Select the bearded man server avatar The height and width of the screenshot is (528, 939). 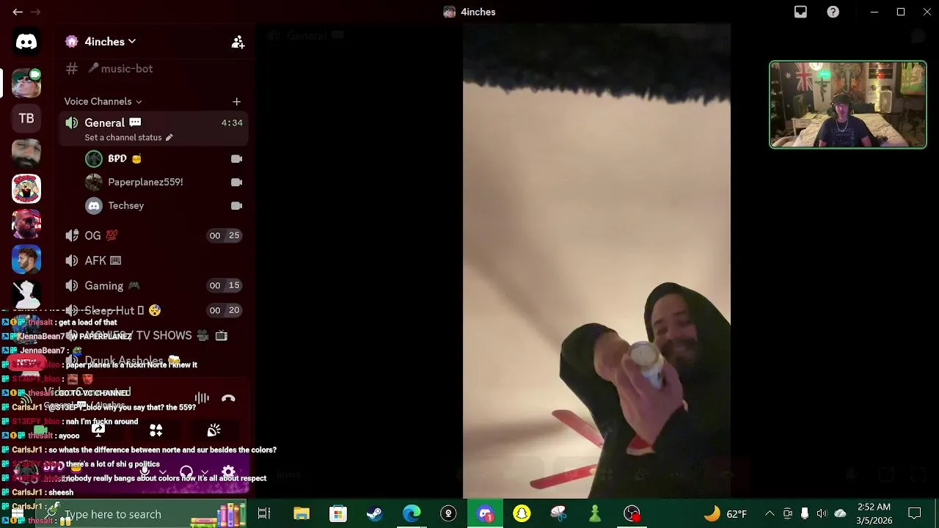[26, 153]
